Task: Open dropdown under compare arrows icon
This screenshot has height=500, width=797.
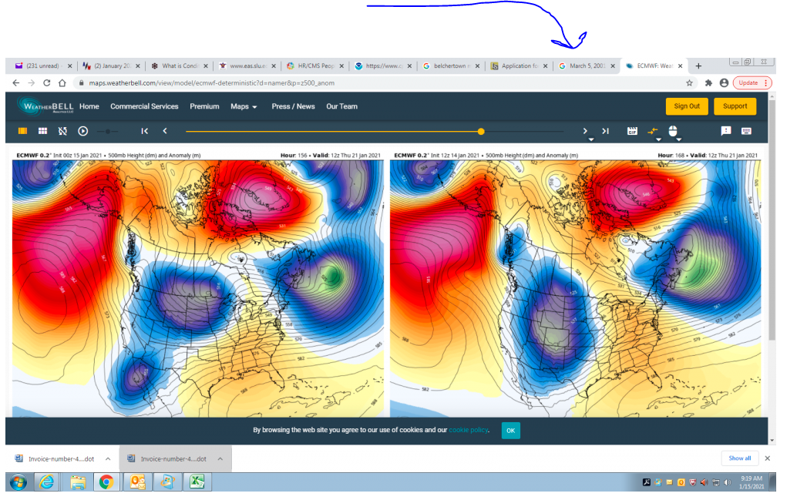Action: coord(658,139)
